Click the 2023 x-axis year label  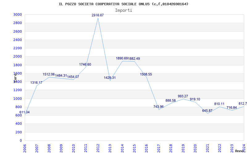pyautogui.click(x=232, y=148)
